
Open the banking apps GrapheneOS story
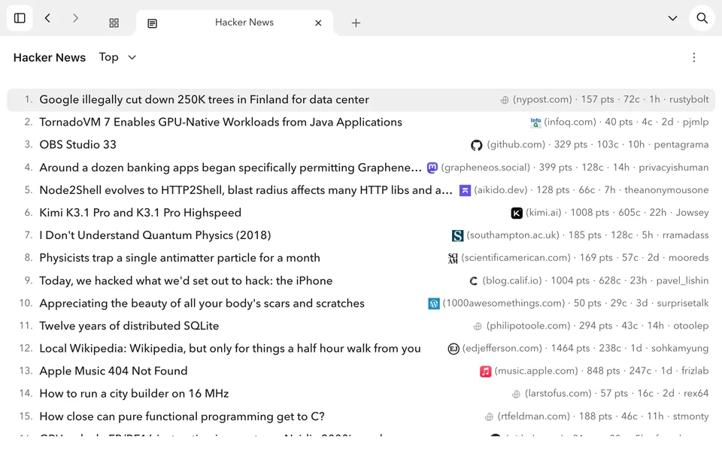pos(230,168)
